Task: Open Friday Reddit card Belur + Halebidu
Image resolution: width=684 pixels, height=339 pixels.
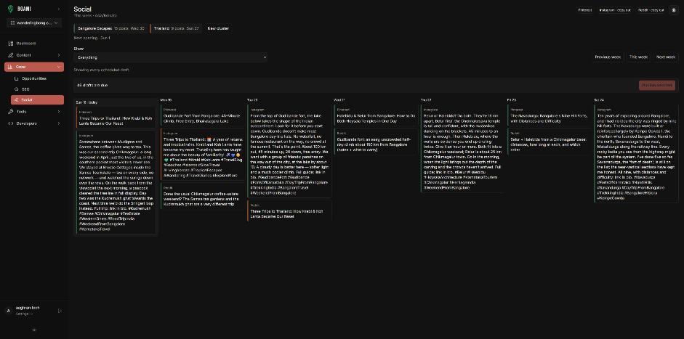Action: tap(550, 142)
